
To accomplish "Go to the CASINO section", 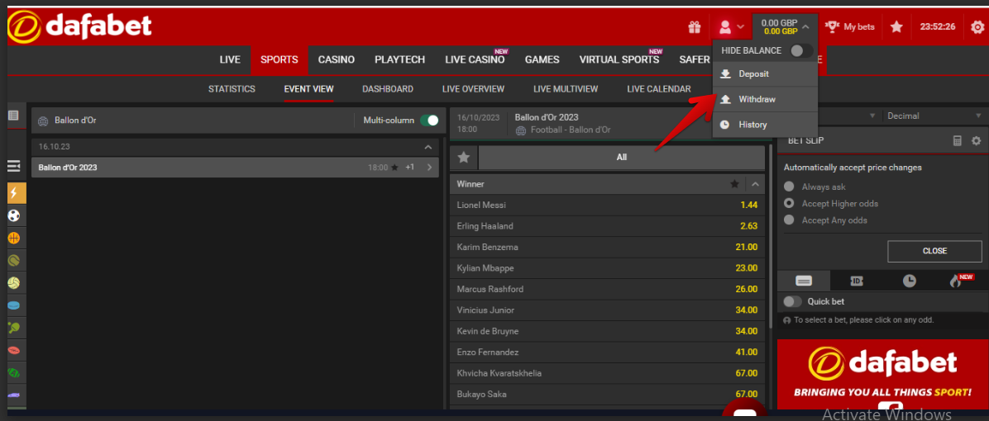I will point(337,59).
